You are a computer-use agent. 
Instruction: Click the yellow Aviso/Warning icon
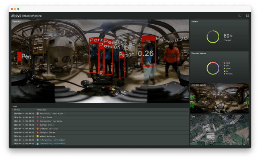(x=37, y=136)
